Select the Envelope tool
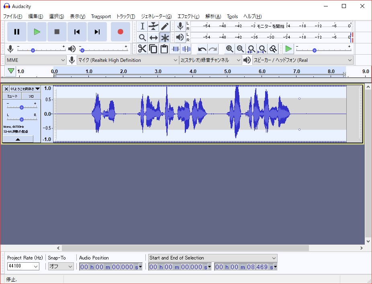The height and width of the screenshot is (284, 372). 153,26
